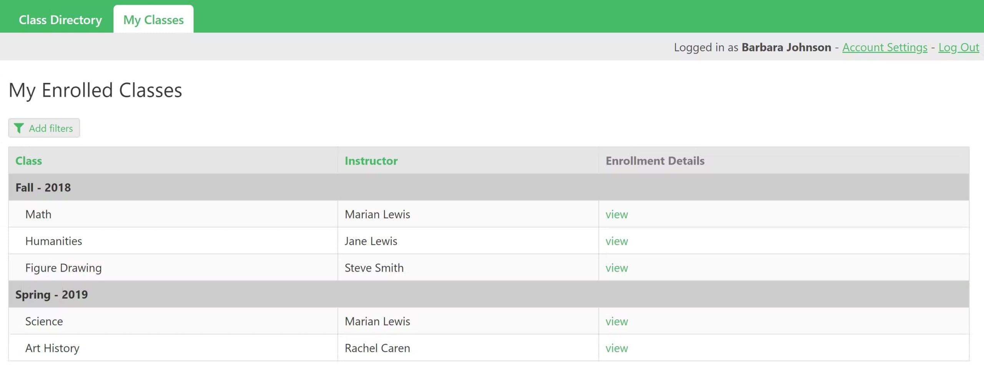Click the Art History class cell
984x371 pixels.
pyautogui.click(x=52, y=348)
